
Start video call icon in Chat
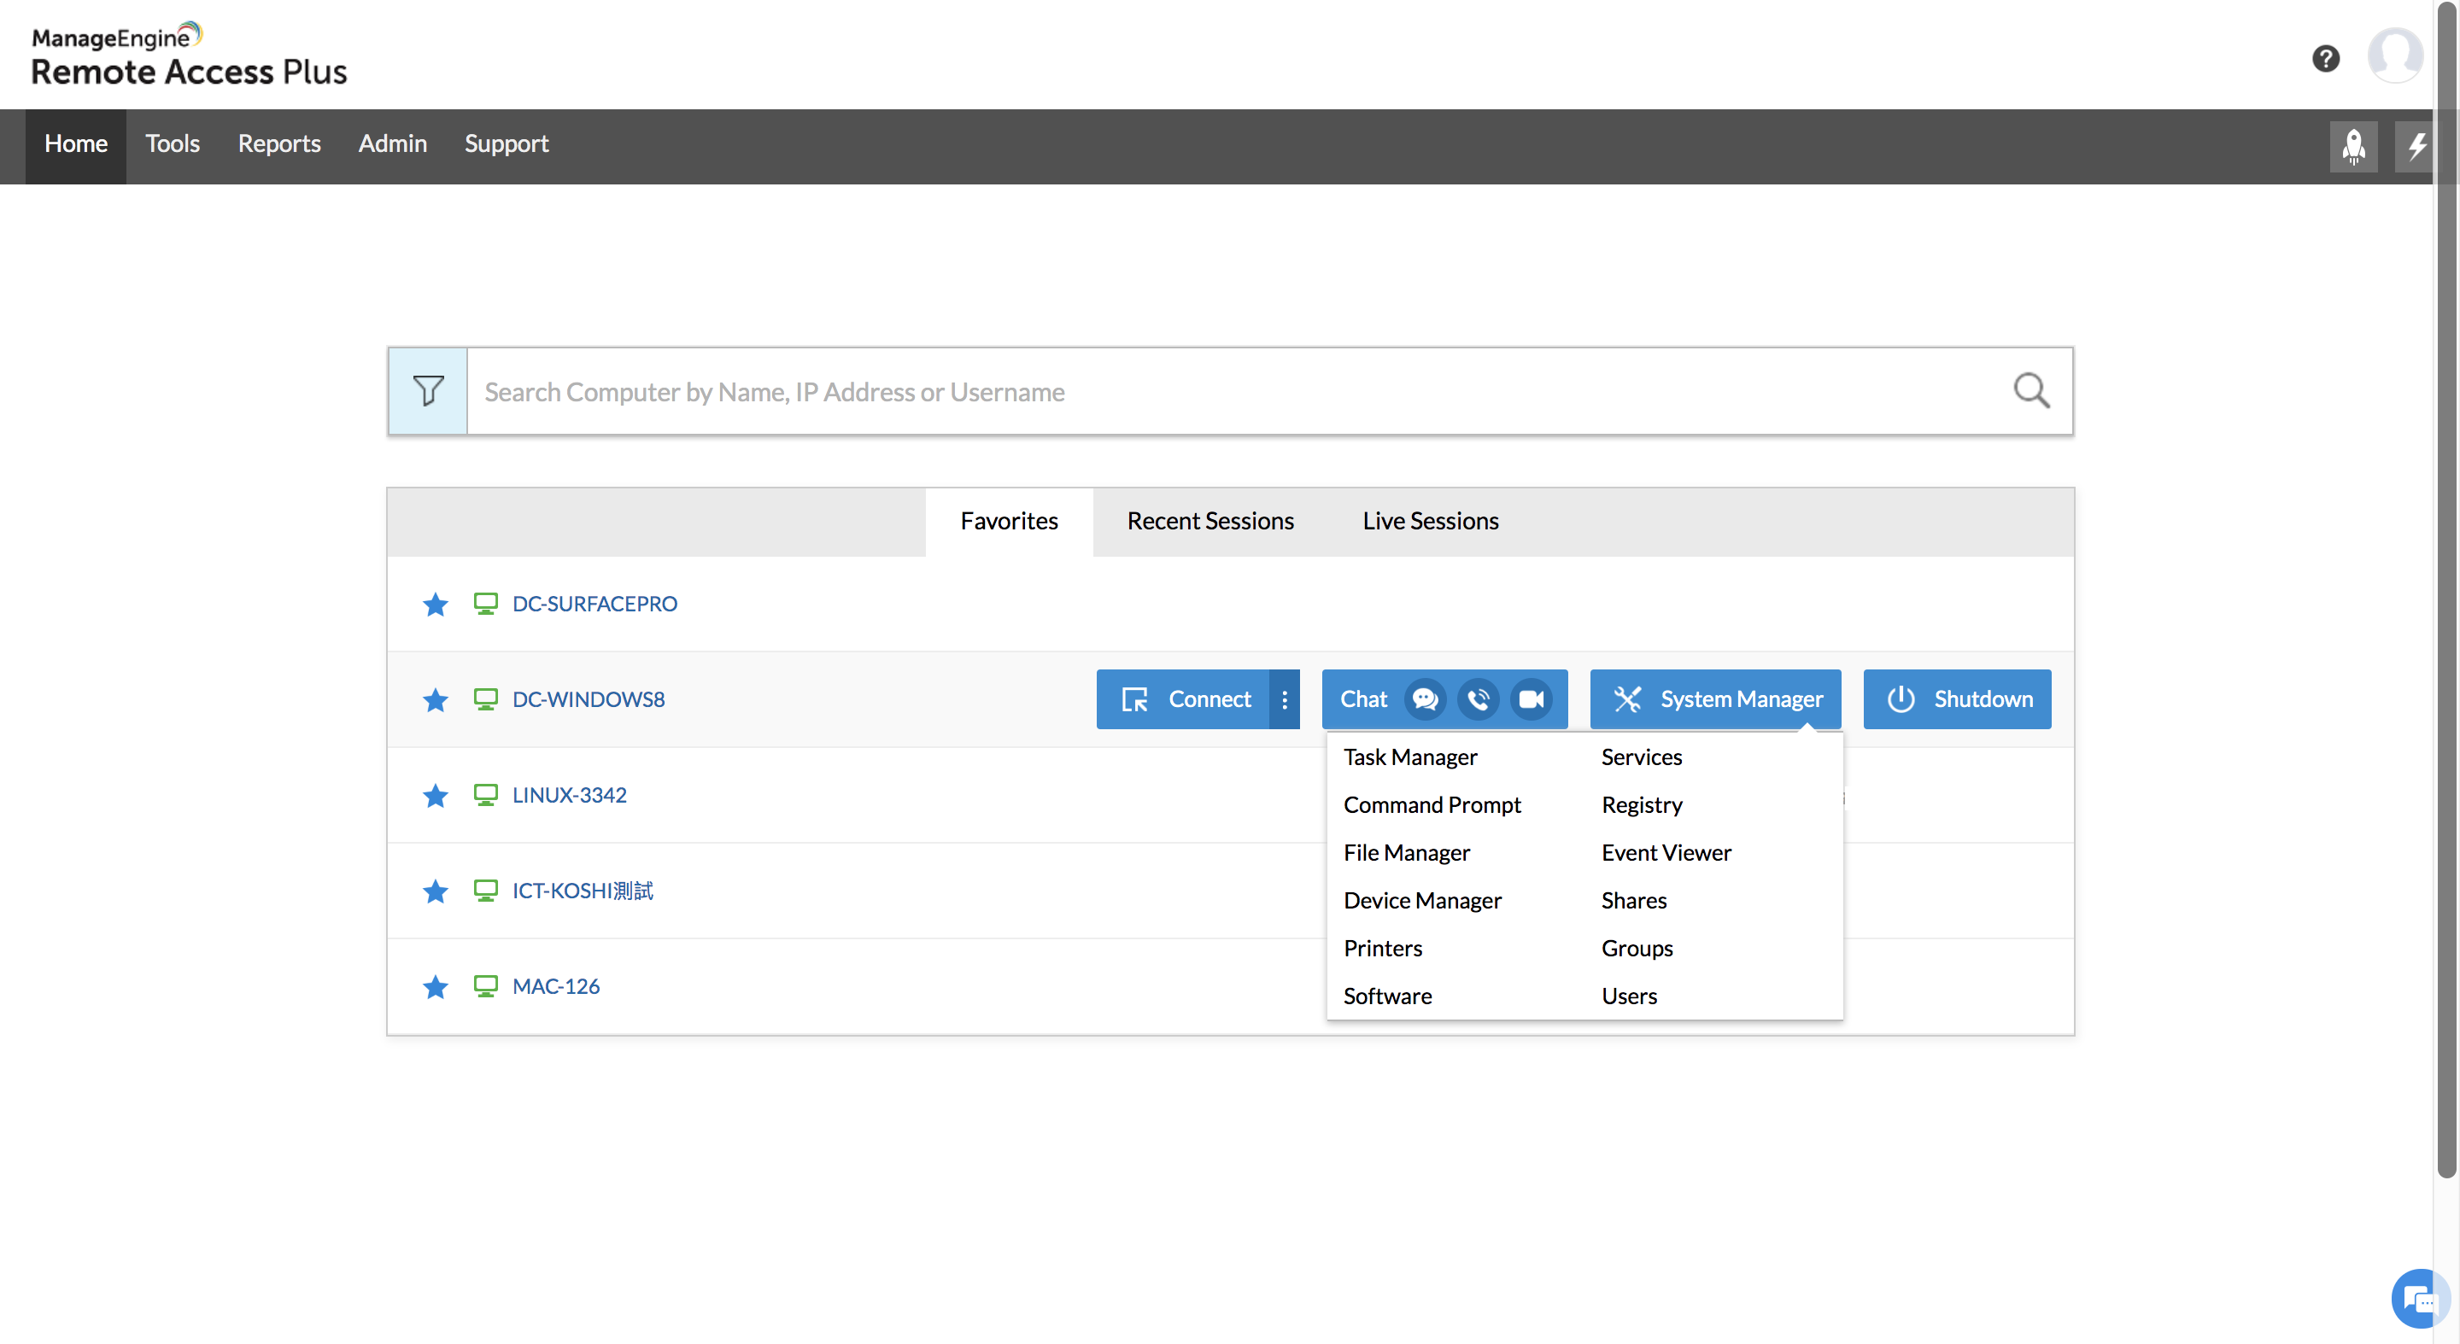(1531, 698)
